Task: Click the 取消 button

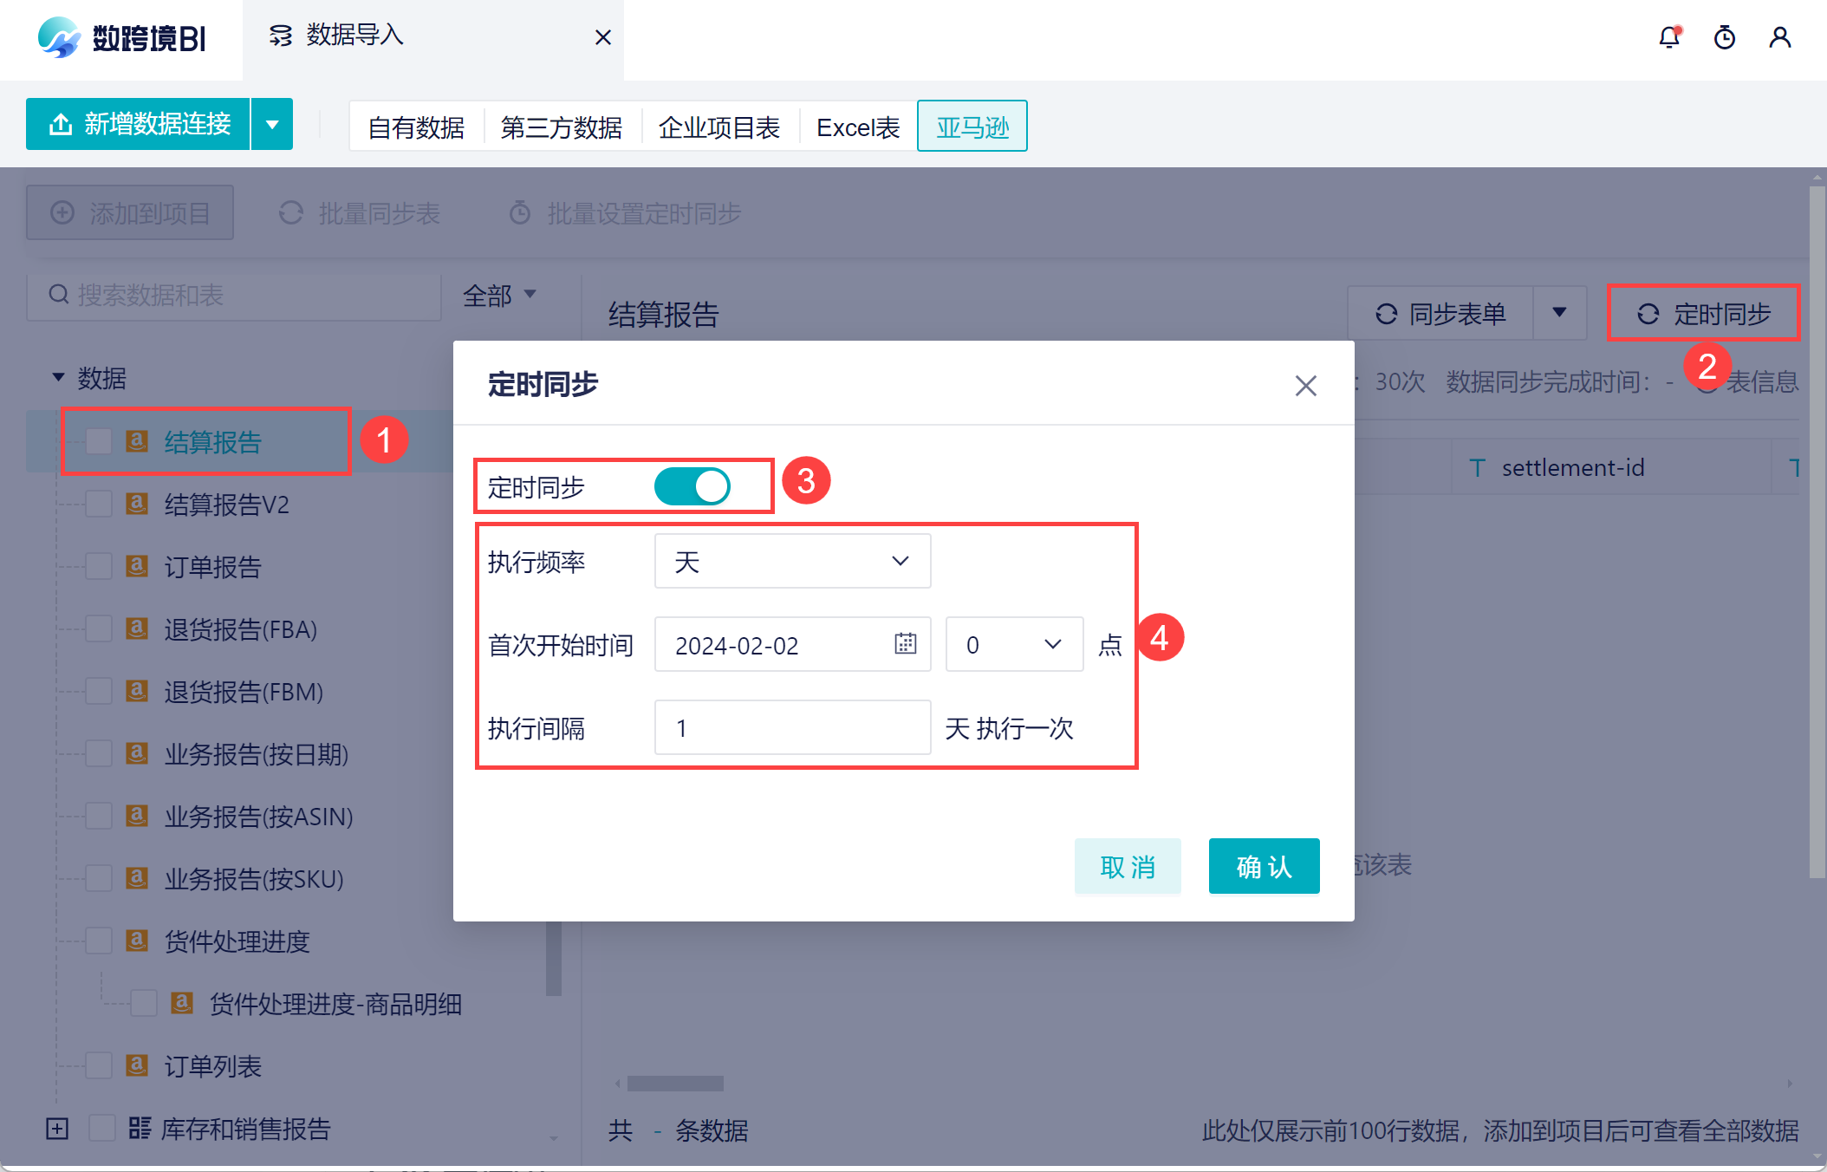Action: coord(1127,866)
